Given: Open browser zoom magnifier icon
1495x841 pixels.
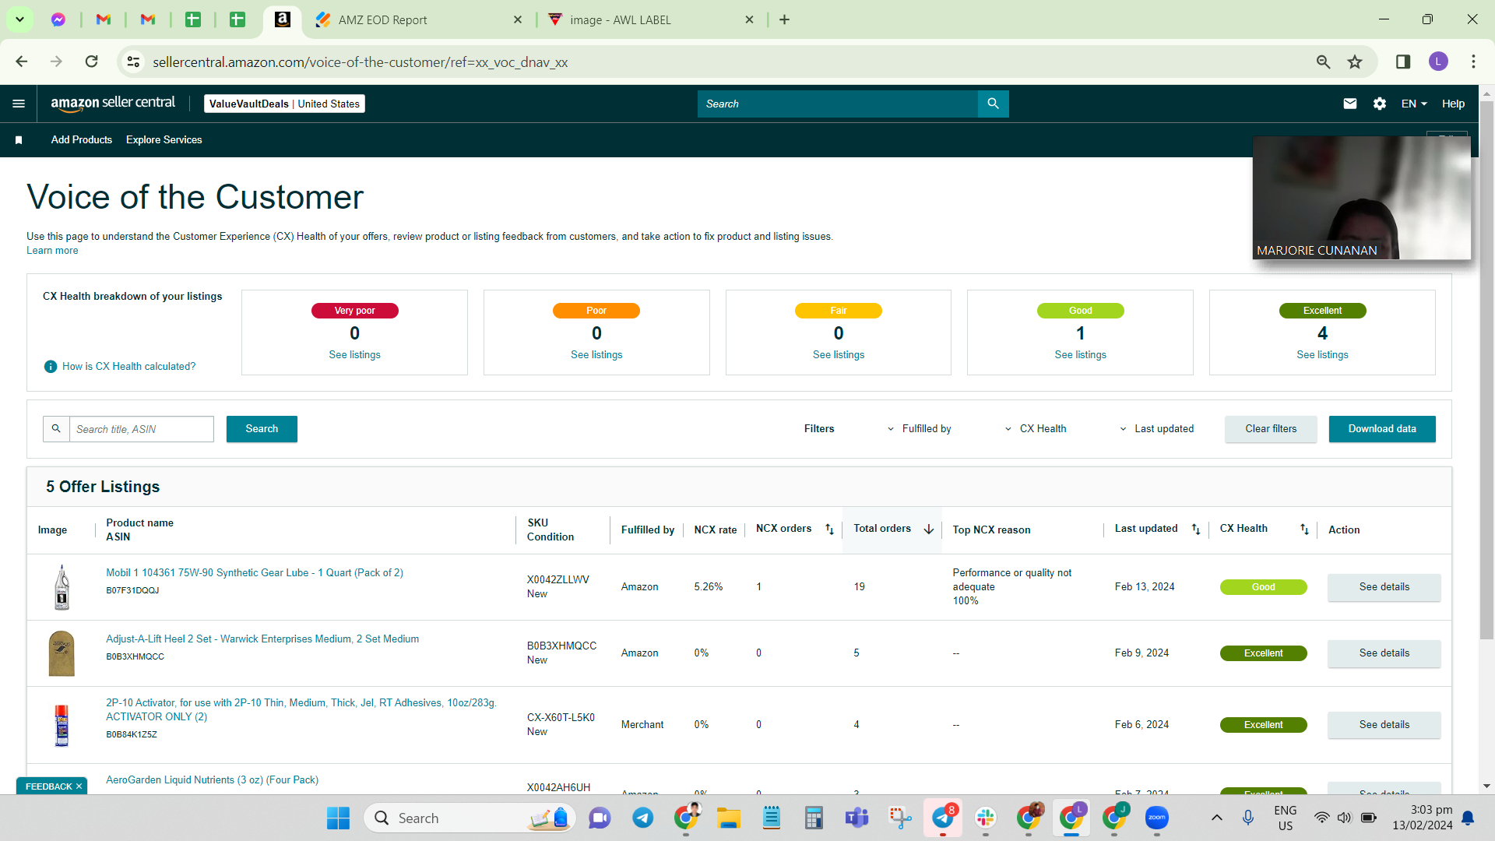Looking at the screenshot, I should [1323, 62].
